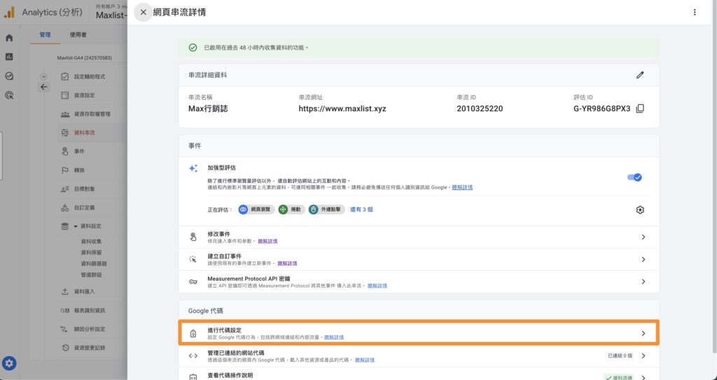Screen dimensions: 717x380
Task: Click the 進行代碼設定 tag icon
Action: (193, 333)
